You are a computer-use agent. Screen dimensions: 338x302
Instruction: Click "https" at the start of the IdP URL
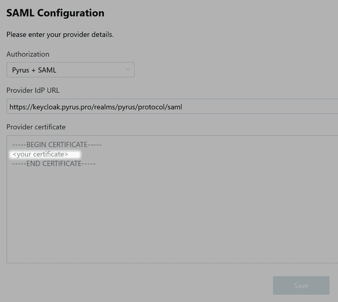[x=18, y=107]
